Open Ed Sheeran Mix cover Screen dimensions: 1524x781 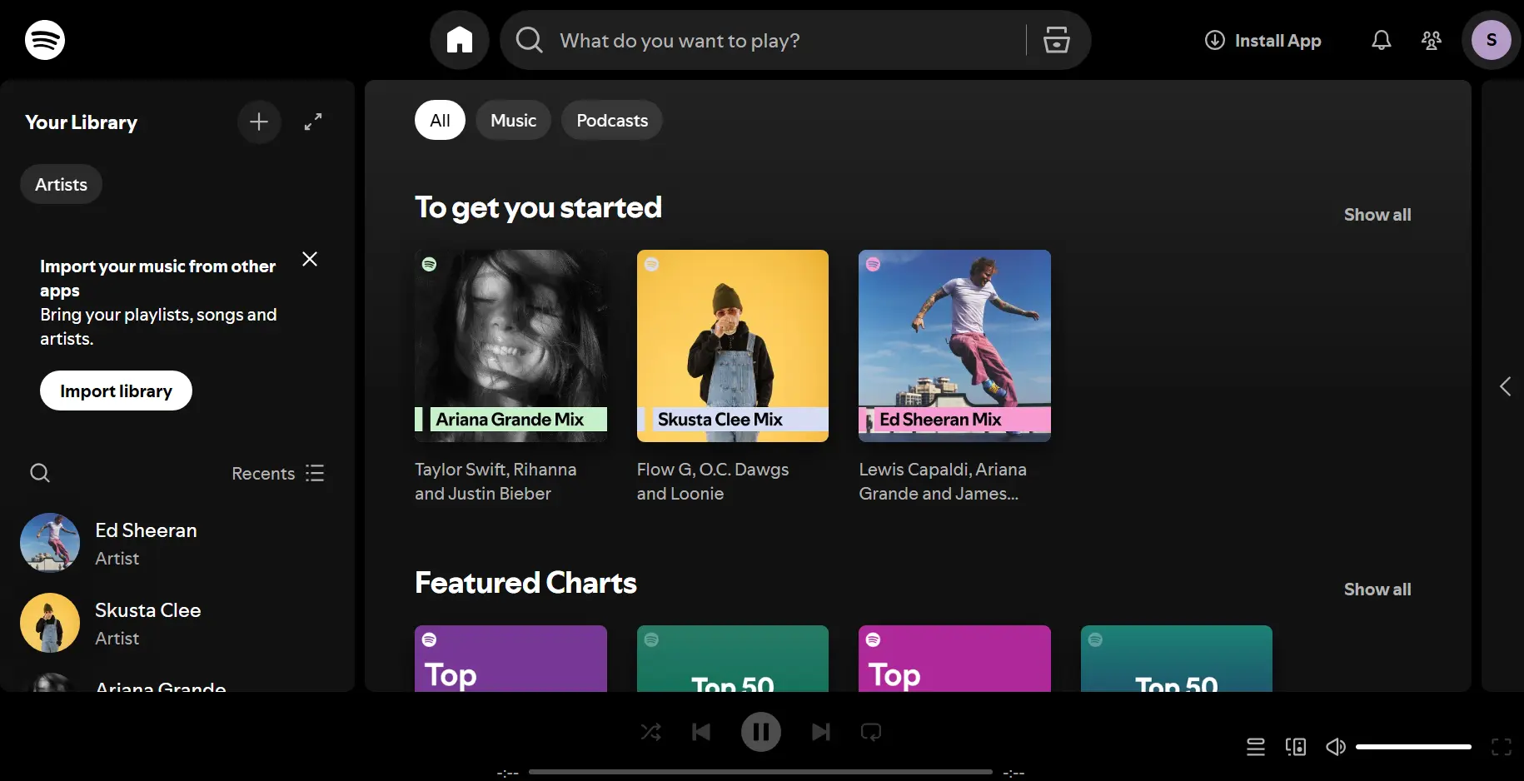click(x=954, y=346)
